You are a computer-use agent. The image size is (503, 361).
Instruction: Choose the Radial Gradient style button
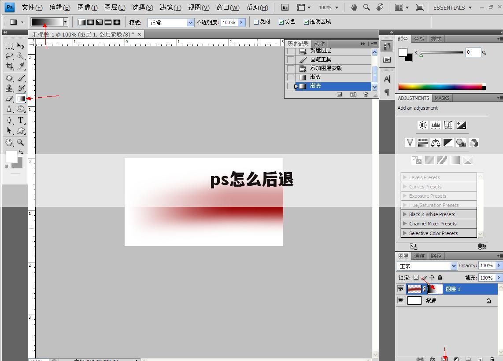point(91,22)
